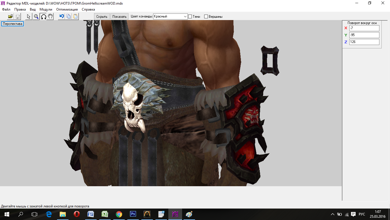Open the Wi-Fi network tray icon
The width and height of the screenshot is (390, 220).
tap(347, 214)
